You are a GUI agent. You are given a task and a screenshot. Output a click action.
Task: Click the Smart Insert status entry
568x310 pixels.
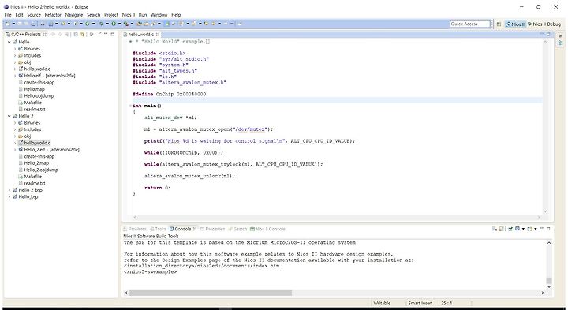(420, 303)
